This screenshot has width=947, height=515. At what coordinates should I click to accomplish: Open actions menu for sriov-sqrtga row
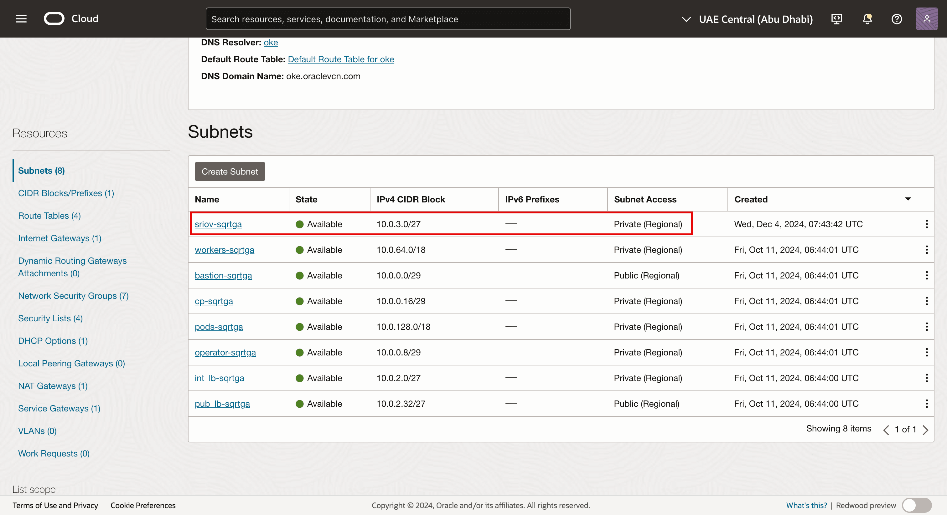926,224
